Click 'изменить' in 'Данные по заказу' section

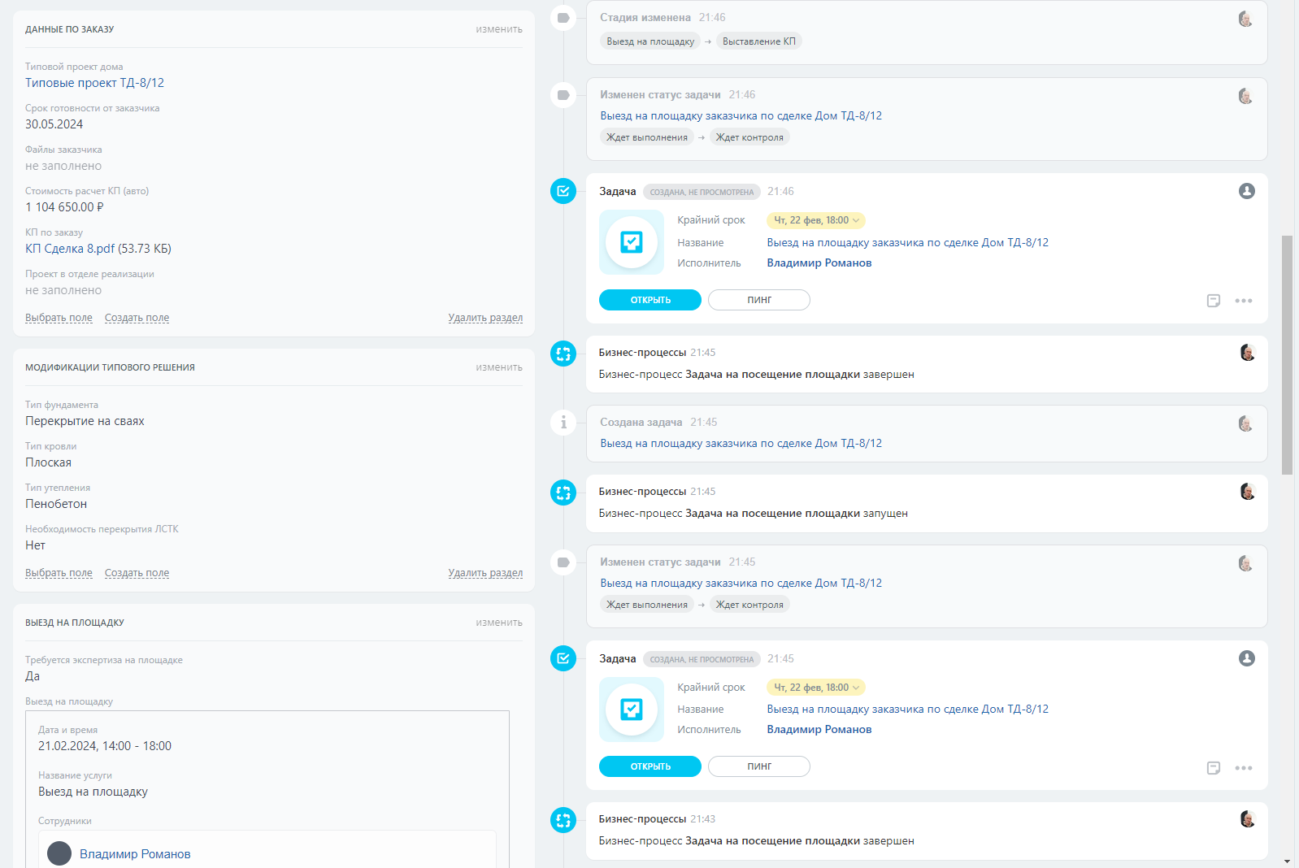[x=499, y=29]
